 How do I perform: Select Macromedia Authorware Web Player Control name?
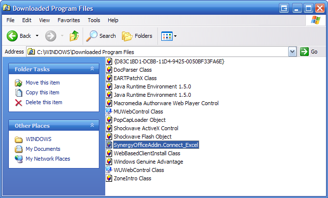coord(166,103)
